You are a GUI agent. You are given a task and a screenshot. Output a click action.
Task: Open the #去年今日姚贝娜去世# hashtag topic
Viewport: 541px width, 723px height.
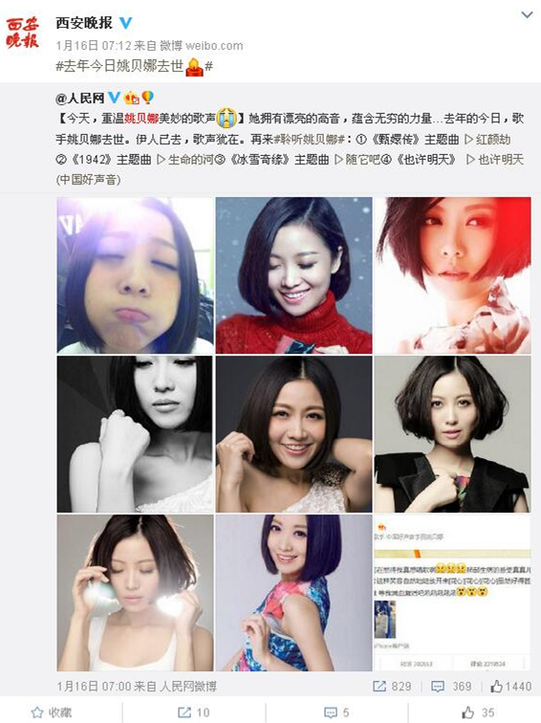[134, 66]
